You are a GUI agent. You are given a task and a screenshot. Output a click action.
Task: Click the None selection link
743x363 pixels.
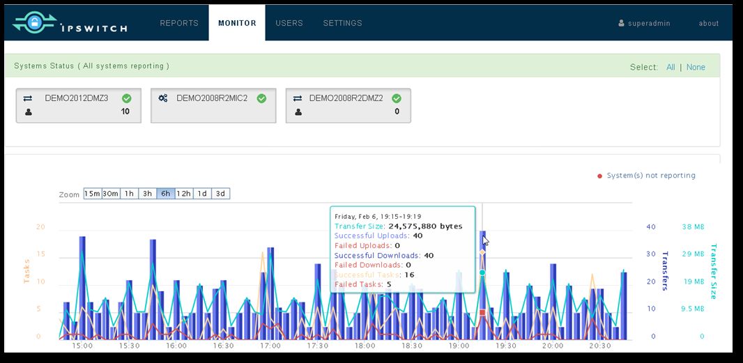pos(696,68)
